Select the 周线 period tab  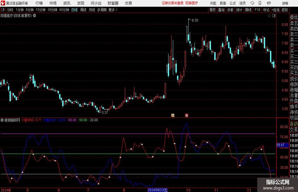pos(83,10)
